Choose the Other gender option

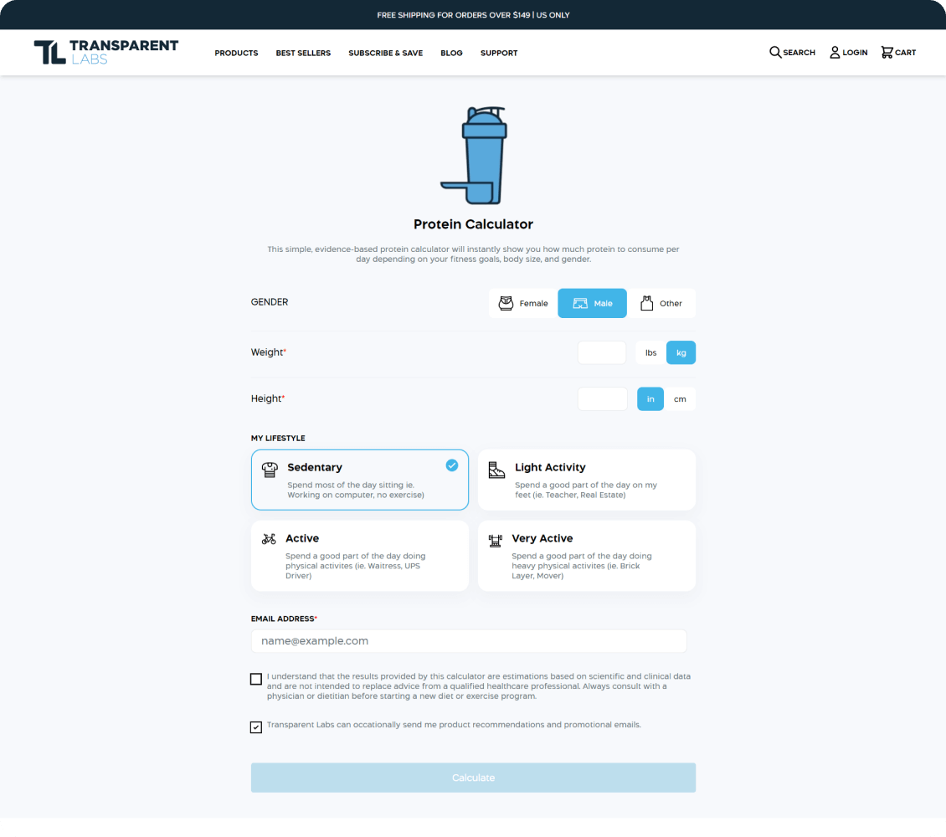pyautogui.click(x=661, y=304)
